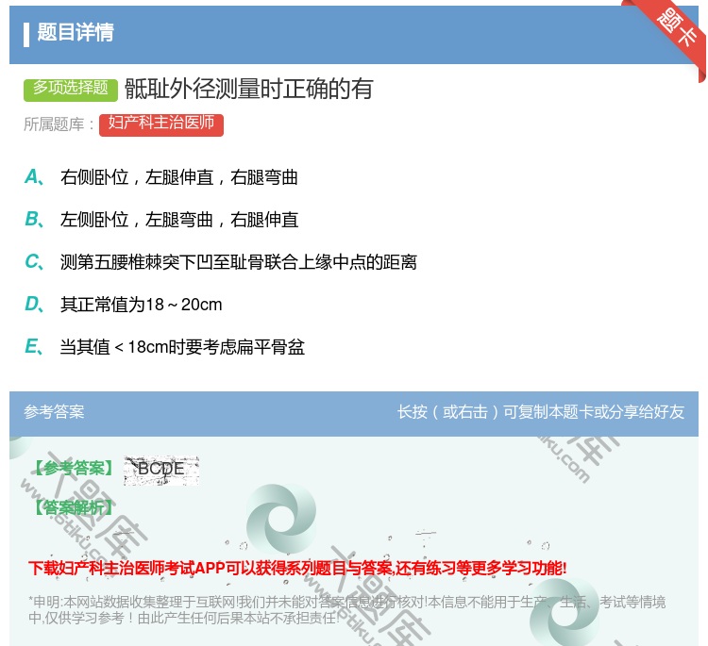The width and height of the screenshot is (708, 646).
Task: Click the BCDE answer image
Action: tap(161, 471)
